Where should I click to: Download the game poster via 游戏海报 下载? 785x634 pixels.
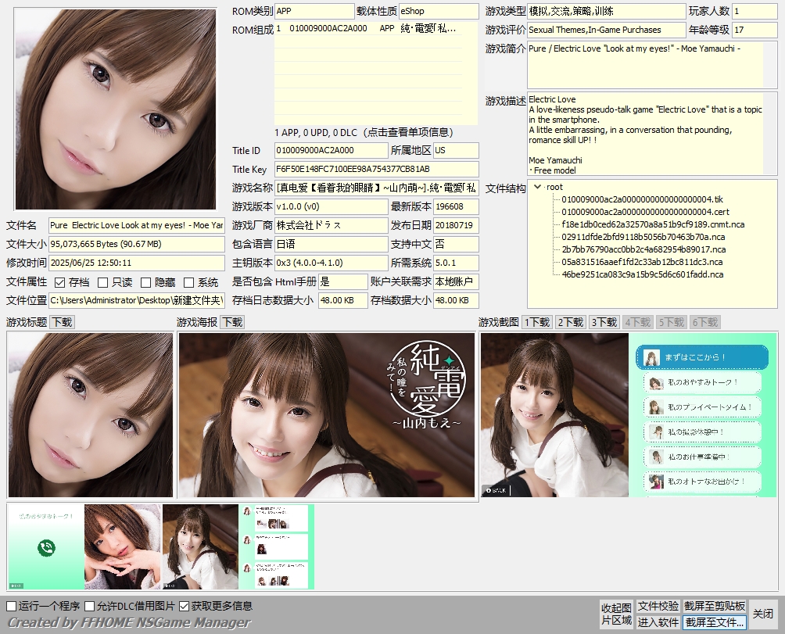(x=232, y=322)
